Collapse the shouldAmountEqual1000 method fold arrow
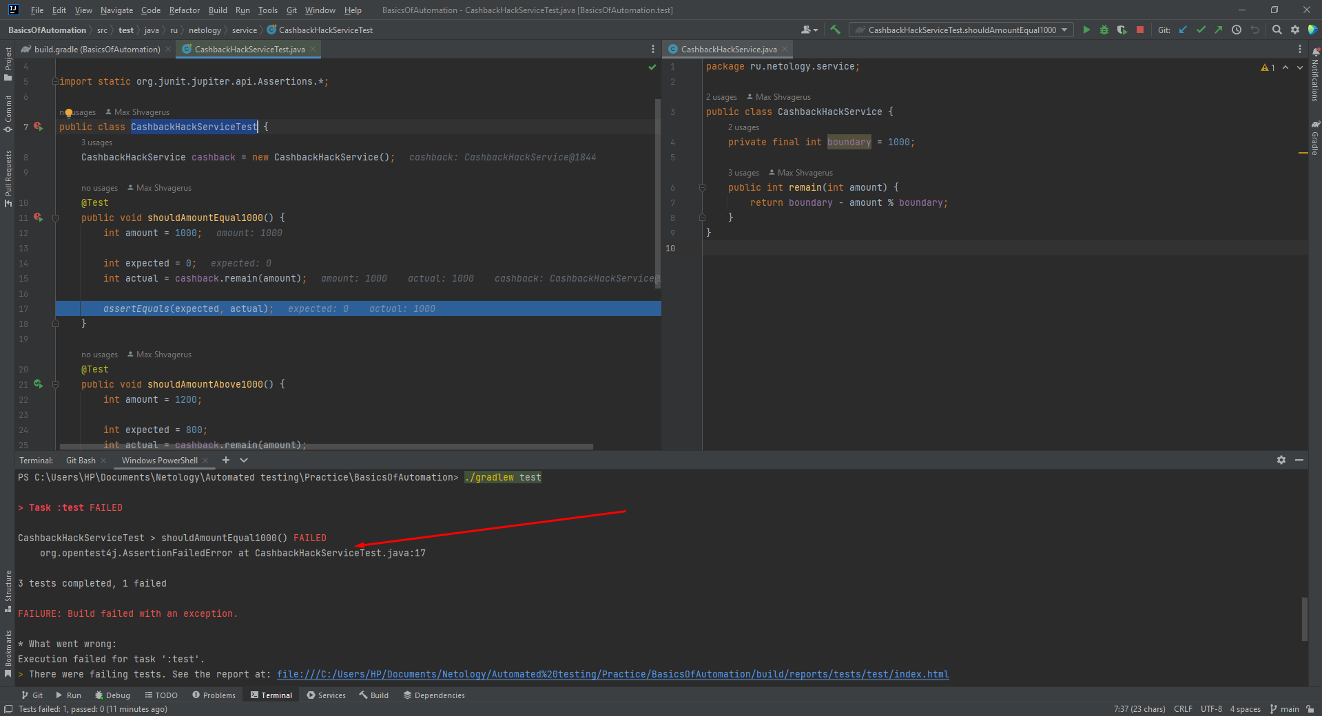Screen dimensions: 1322x716 click(56, 218)
